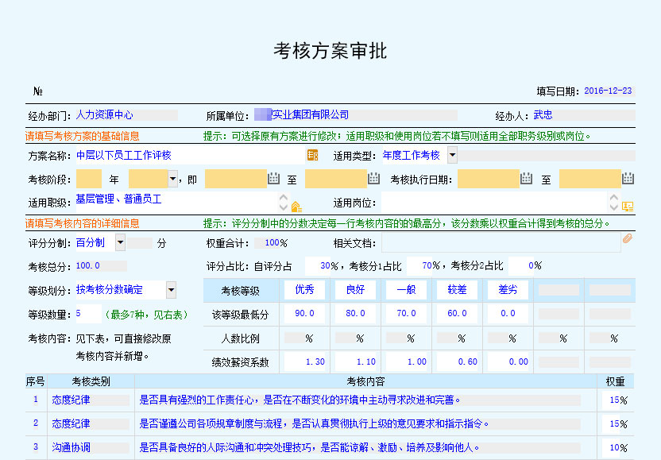Click the 考核阶段 year input field
Screen dimensions: 661x460
coord(88,179)
